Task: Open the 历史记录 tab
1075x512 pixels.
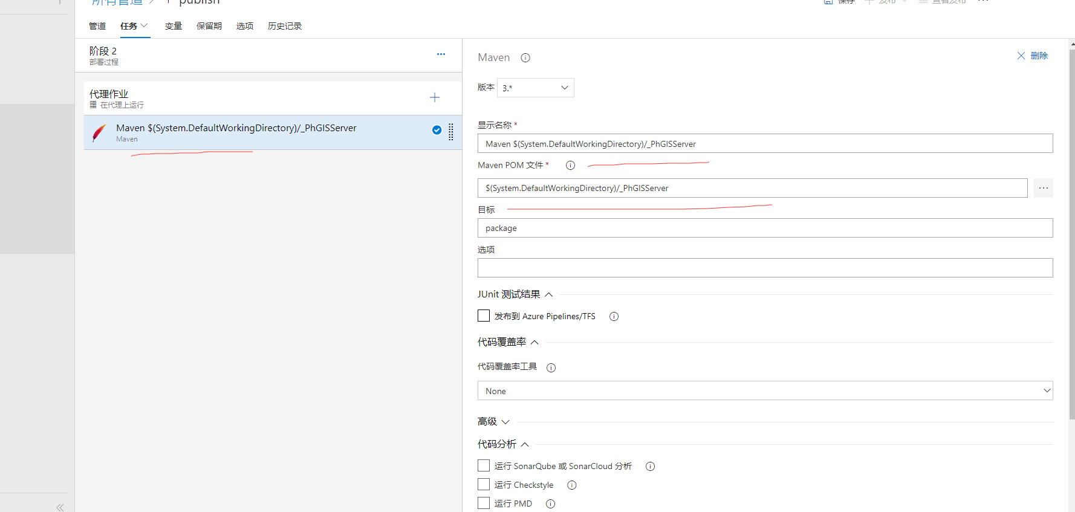Action: (284, 26)
